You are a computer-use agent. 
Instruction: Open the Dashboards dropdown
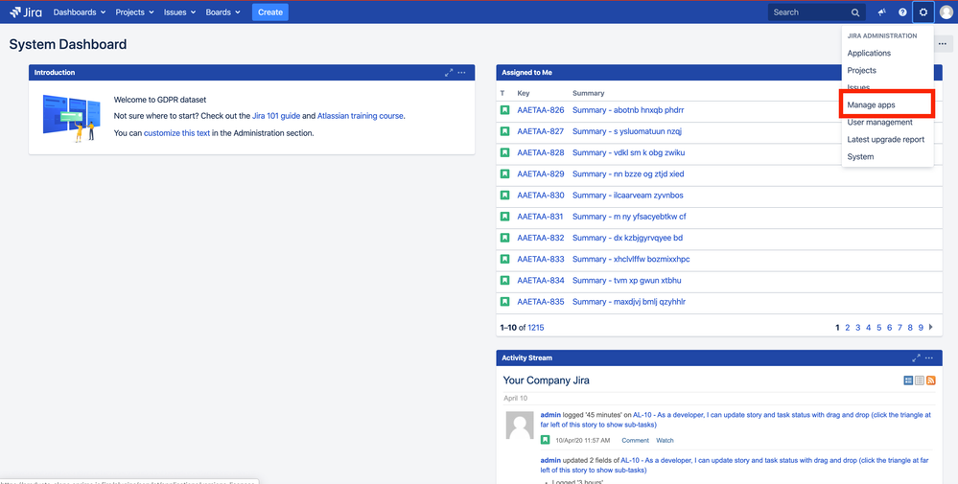[80, 12]
